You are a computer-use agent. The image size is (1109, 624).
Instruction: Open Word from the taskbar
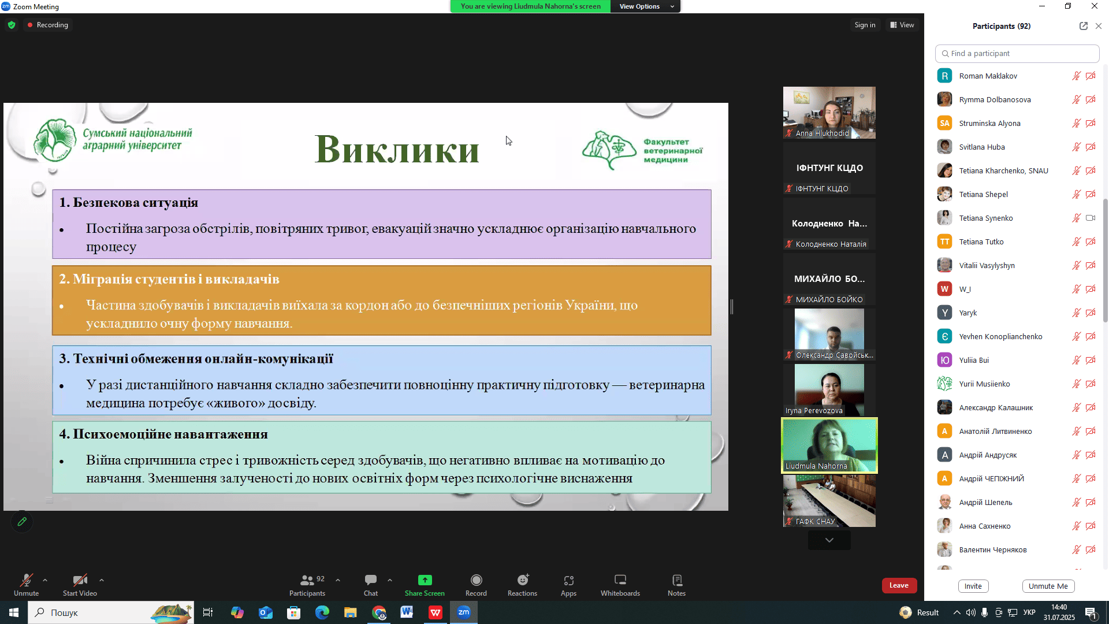coord(407,612)
